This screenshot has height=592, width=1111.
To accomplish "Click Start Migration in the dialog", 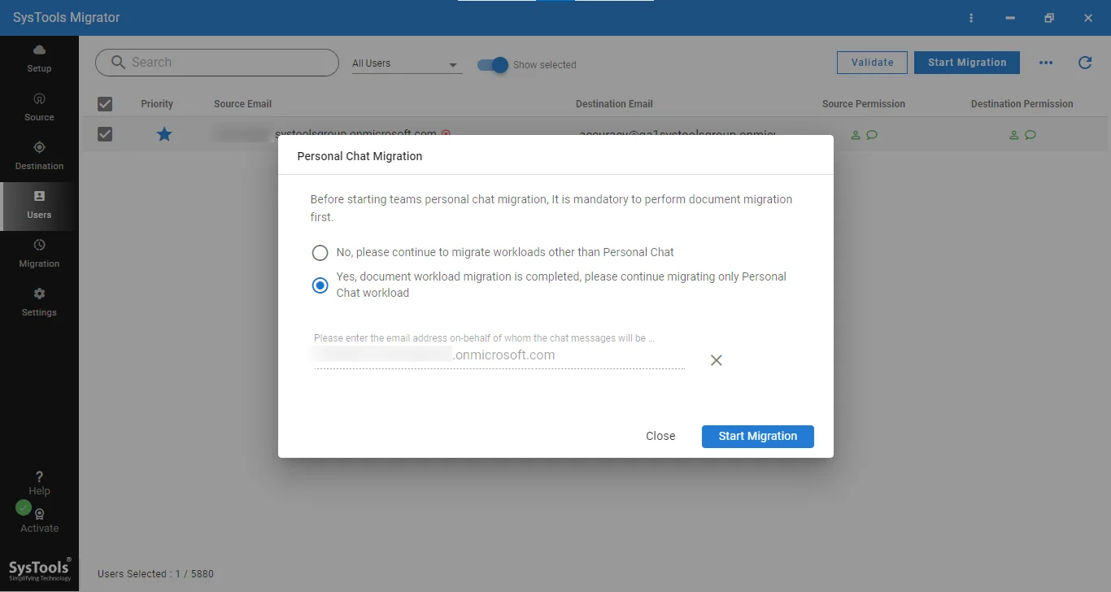I will [x=758, y=436].
